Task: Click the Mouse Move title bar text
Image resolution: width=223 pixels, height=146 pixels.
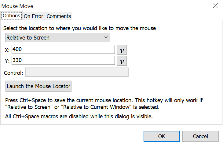Action: point(17,6)
